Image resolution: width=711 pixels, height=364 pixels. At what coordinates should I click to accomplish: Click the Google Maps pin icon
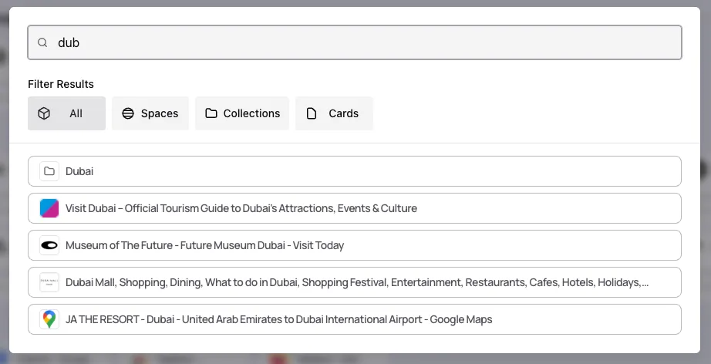49,319
